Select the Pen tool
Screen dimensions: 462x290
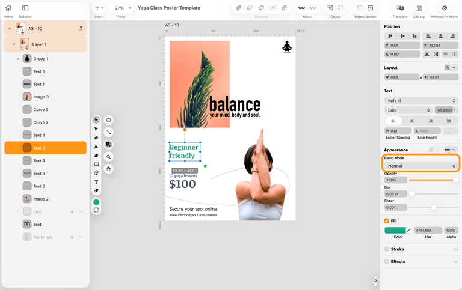[x=96, y=137]
